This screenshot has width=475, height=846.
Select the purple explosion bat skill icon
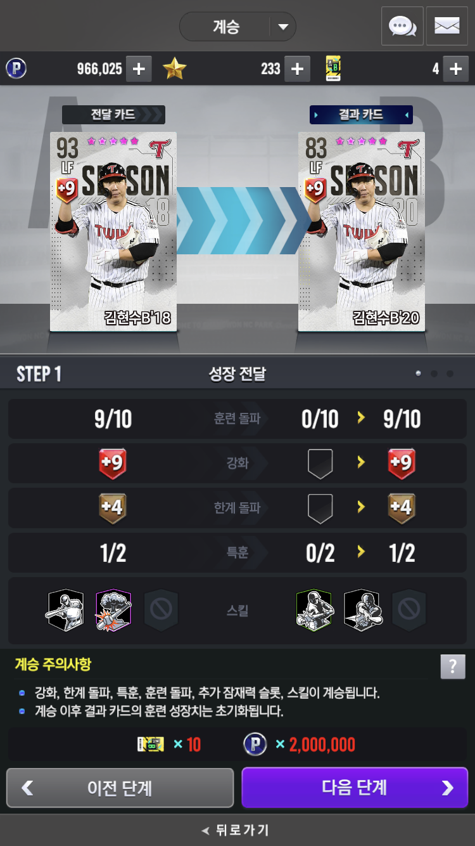tap(113, 610)
